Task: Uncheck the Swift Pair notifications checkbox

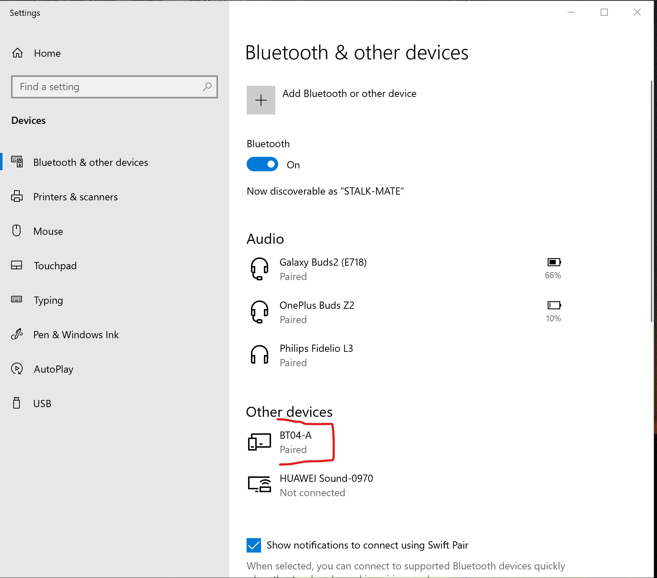Action: (x=254, y=545)
